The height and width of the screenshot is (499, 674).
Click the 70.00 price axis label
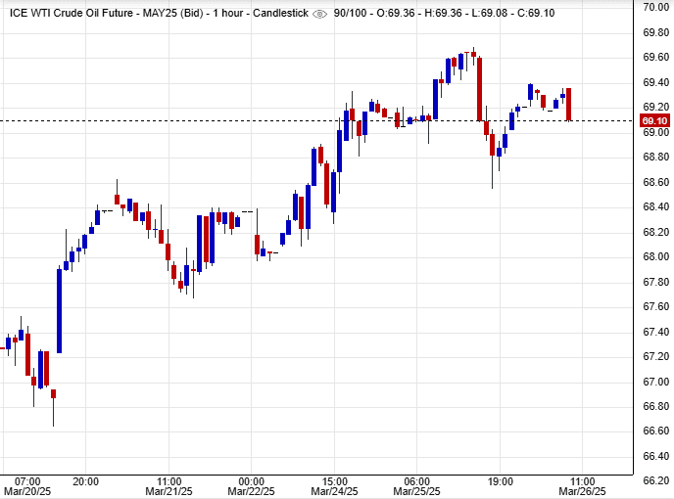click(x=655, y=7)
